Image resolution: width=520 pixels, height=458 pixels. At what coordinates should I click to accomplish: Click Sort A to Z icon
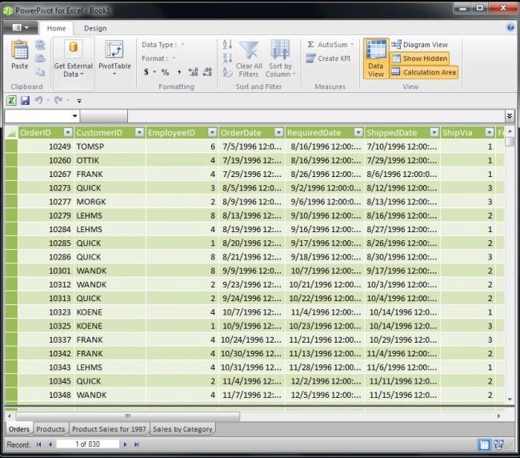(227, 44)
